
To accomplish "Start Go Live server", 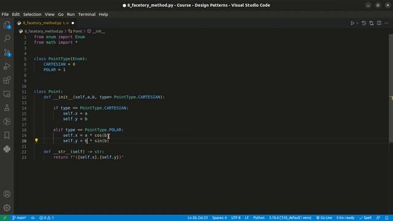I will [x=324, y=218].
